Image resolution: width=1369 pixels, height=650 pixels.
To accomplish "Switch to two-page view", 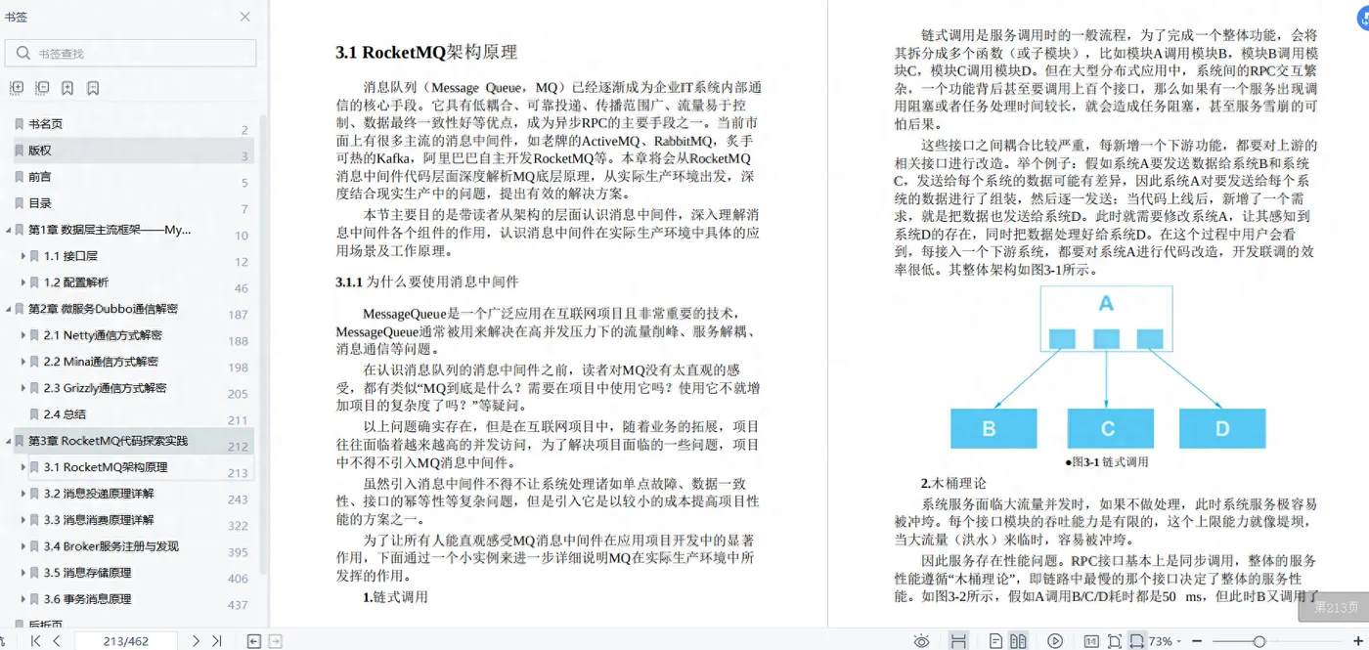I will pos(1018,641).
